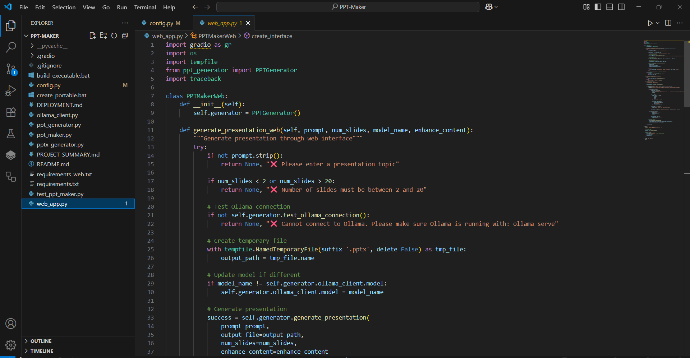Collapse all folders in explorer
The image size is (690, 358).
125,36
